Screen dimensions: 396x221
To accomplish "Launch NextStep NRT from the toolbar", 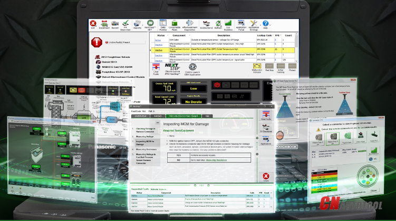I will pyautogui.click(x=150, y=25).
